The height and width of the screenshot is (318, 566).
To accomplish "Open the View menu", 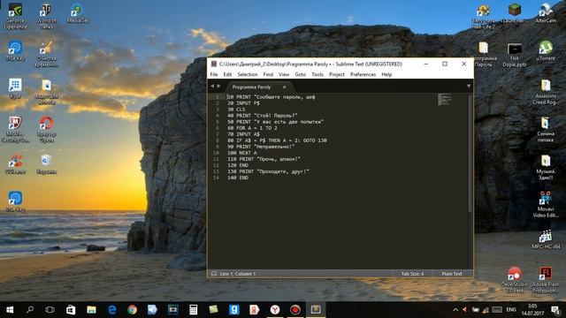I will 284,74.
